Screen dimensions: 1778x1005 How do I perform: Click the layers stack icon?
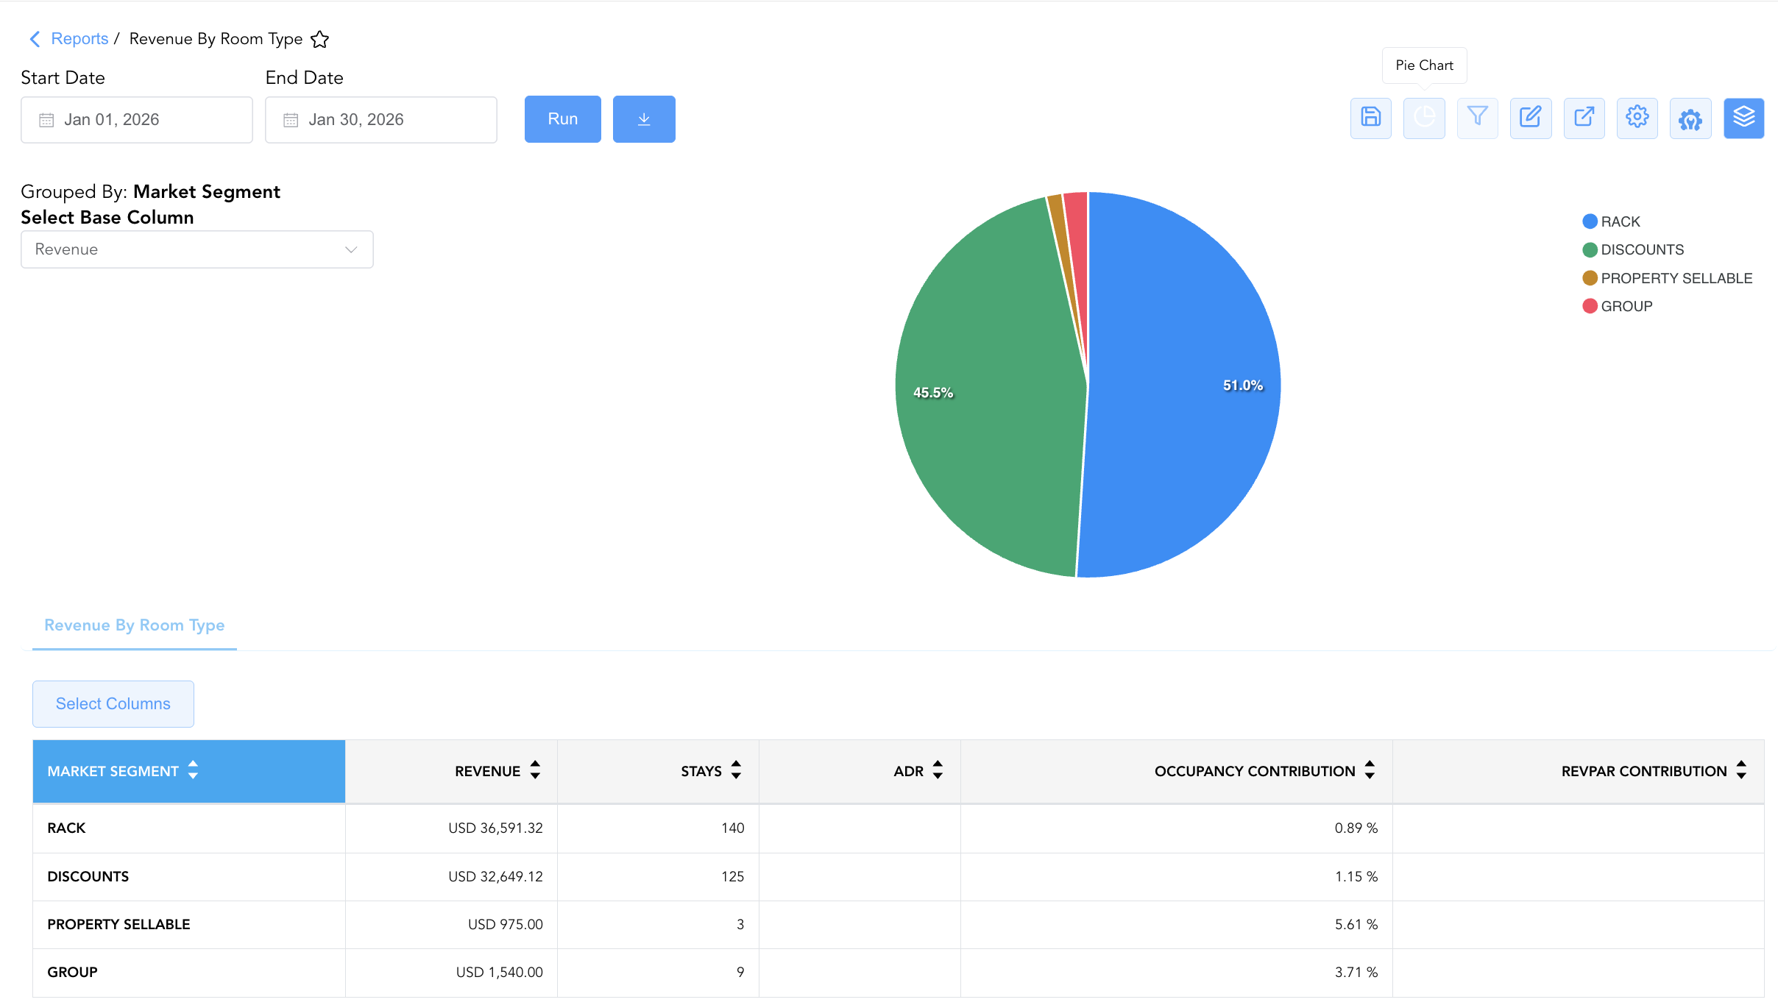point(1743,118)
